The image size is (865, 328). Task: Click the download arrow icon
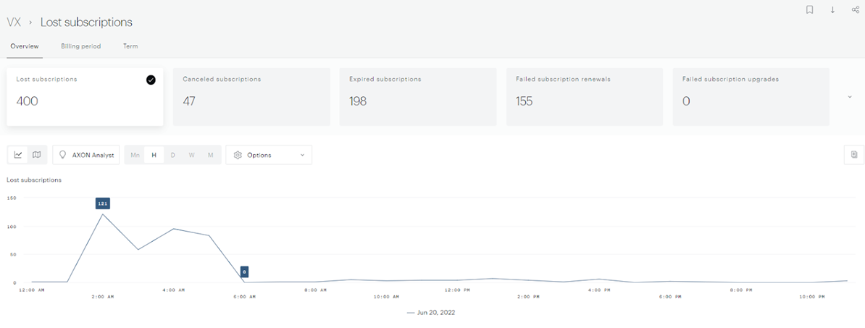[832, 9]
